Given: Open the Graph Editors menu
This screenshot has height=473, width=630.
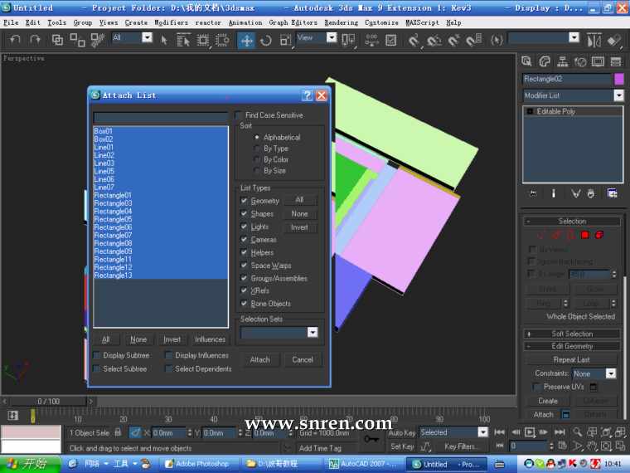Looking at the screenshot, I should (x=293, y=23).
